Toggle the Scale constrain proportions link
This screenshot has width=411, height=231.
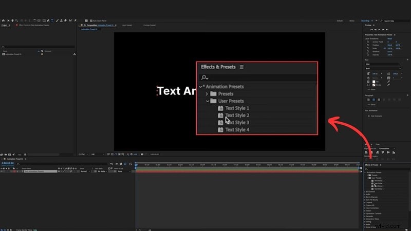point(385,48)
